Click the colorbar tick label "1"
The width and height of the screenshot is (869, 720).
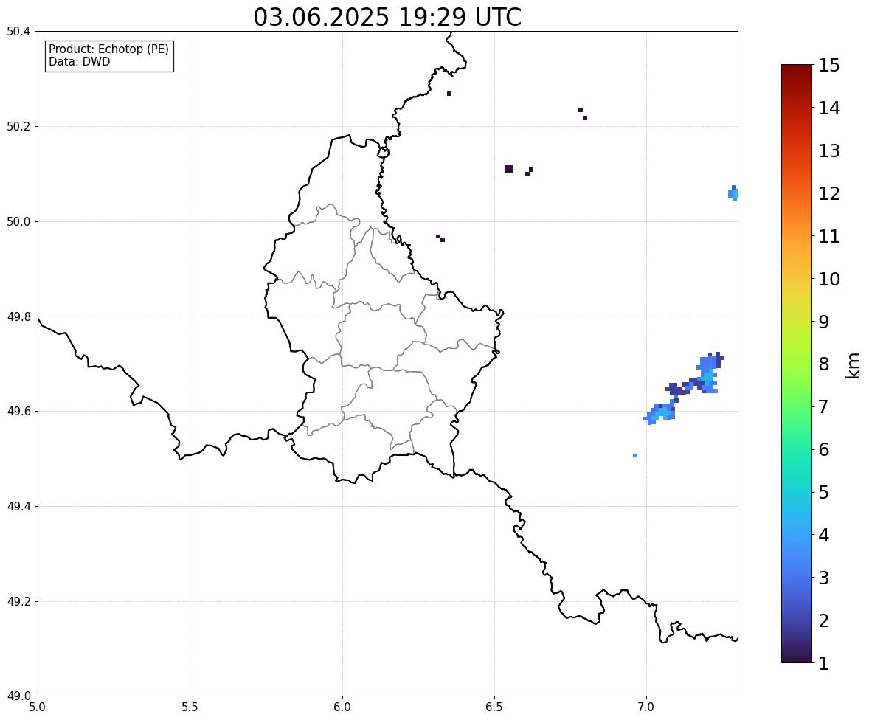coord(824,663)
